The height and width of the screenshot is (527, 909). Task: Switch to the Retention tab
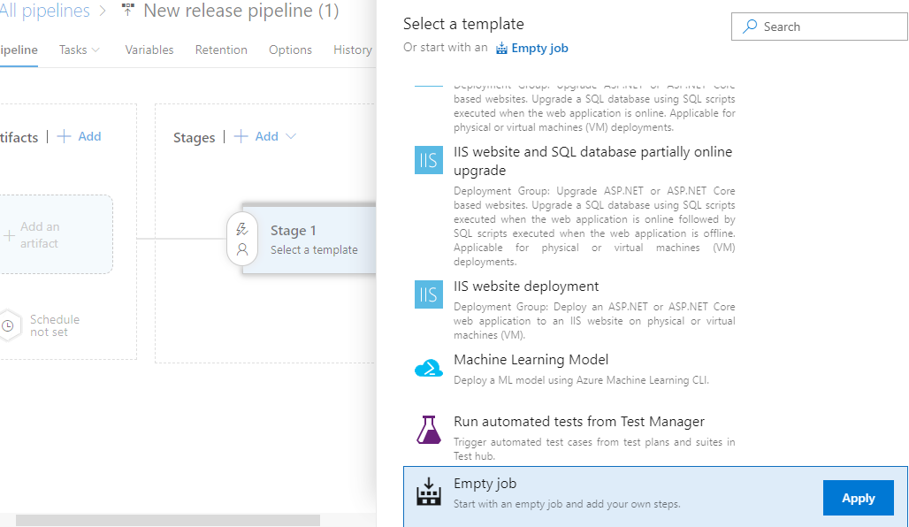[x=221, y=50]
